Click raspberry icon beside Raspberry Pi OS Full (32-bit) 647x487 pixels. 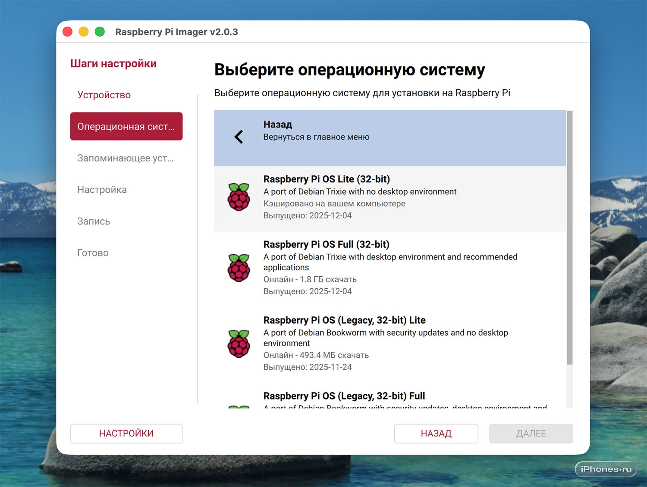[239, 268]
